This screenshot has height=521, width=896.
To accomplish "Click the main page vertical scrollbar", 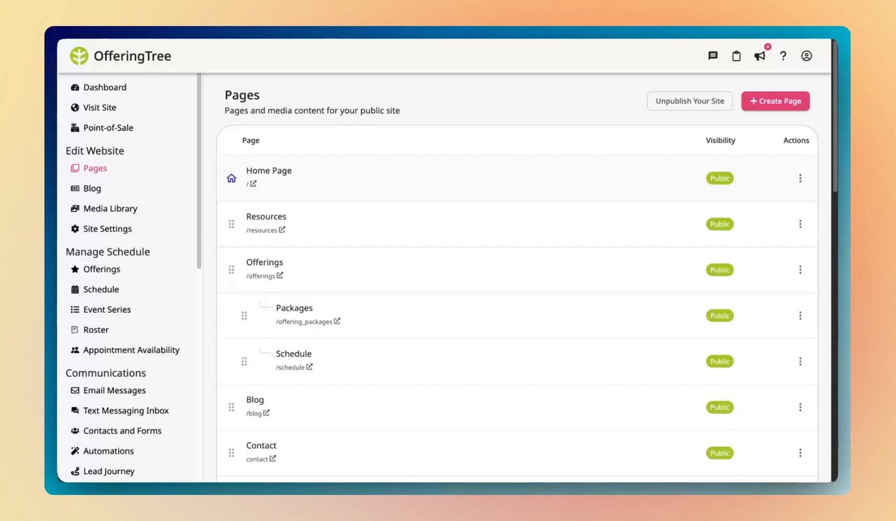I will (834, 117).
